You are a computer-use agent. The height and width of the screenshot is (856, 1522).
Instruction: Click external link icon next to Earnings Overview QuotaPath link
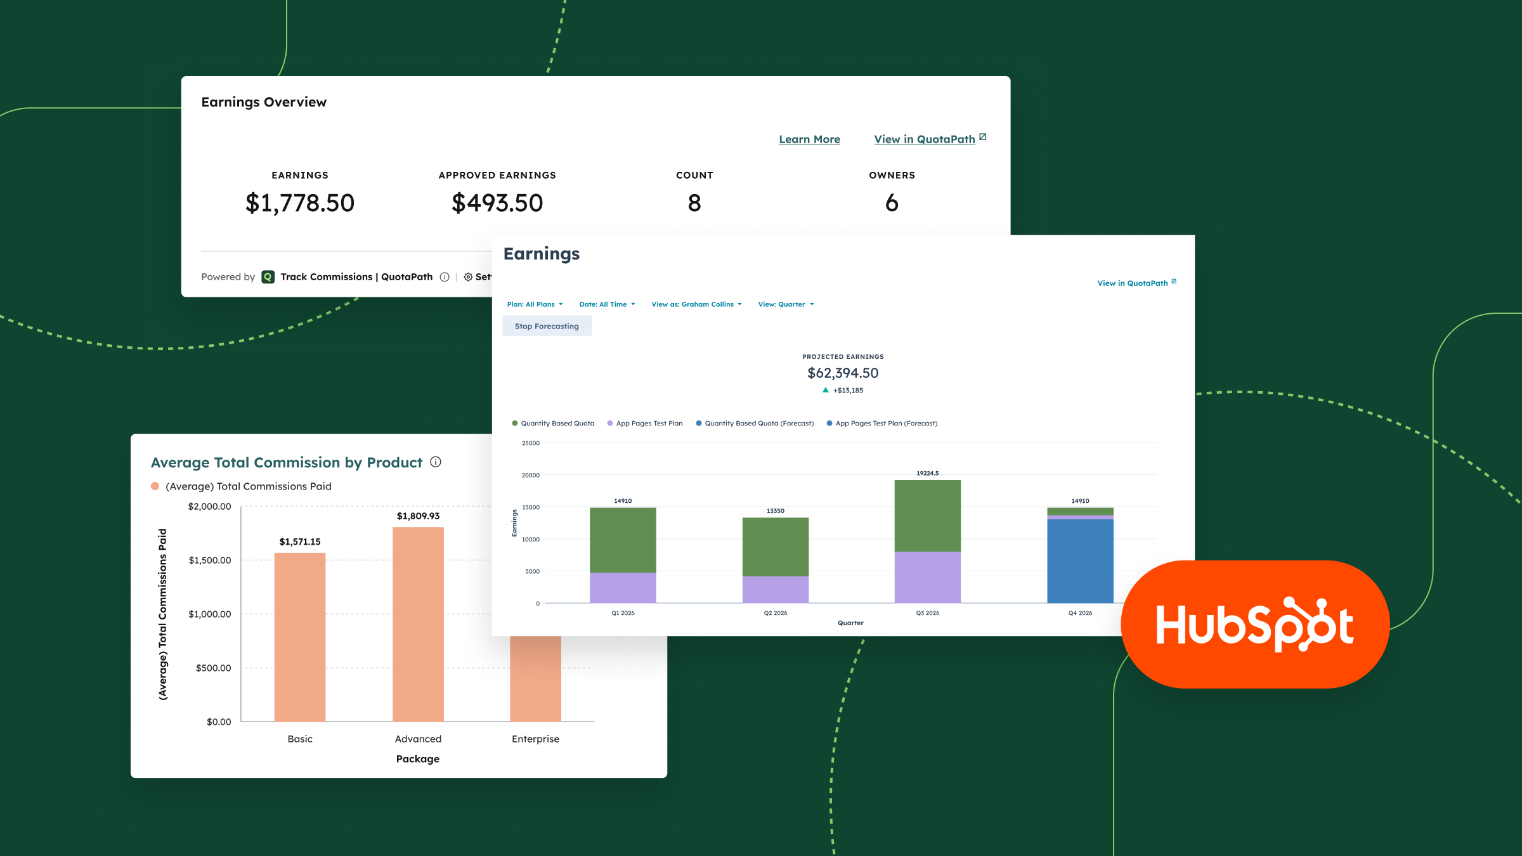pyautogui.click(x=982, y=137)
